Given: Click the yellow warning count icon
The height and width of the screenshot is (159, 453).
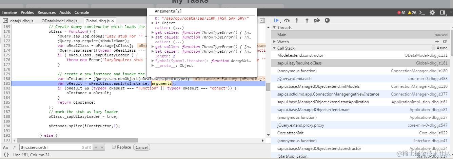Looking at the screenshot, I should 410,12.
